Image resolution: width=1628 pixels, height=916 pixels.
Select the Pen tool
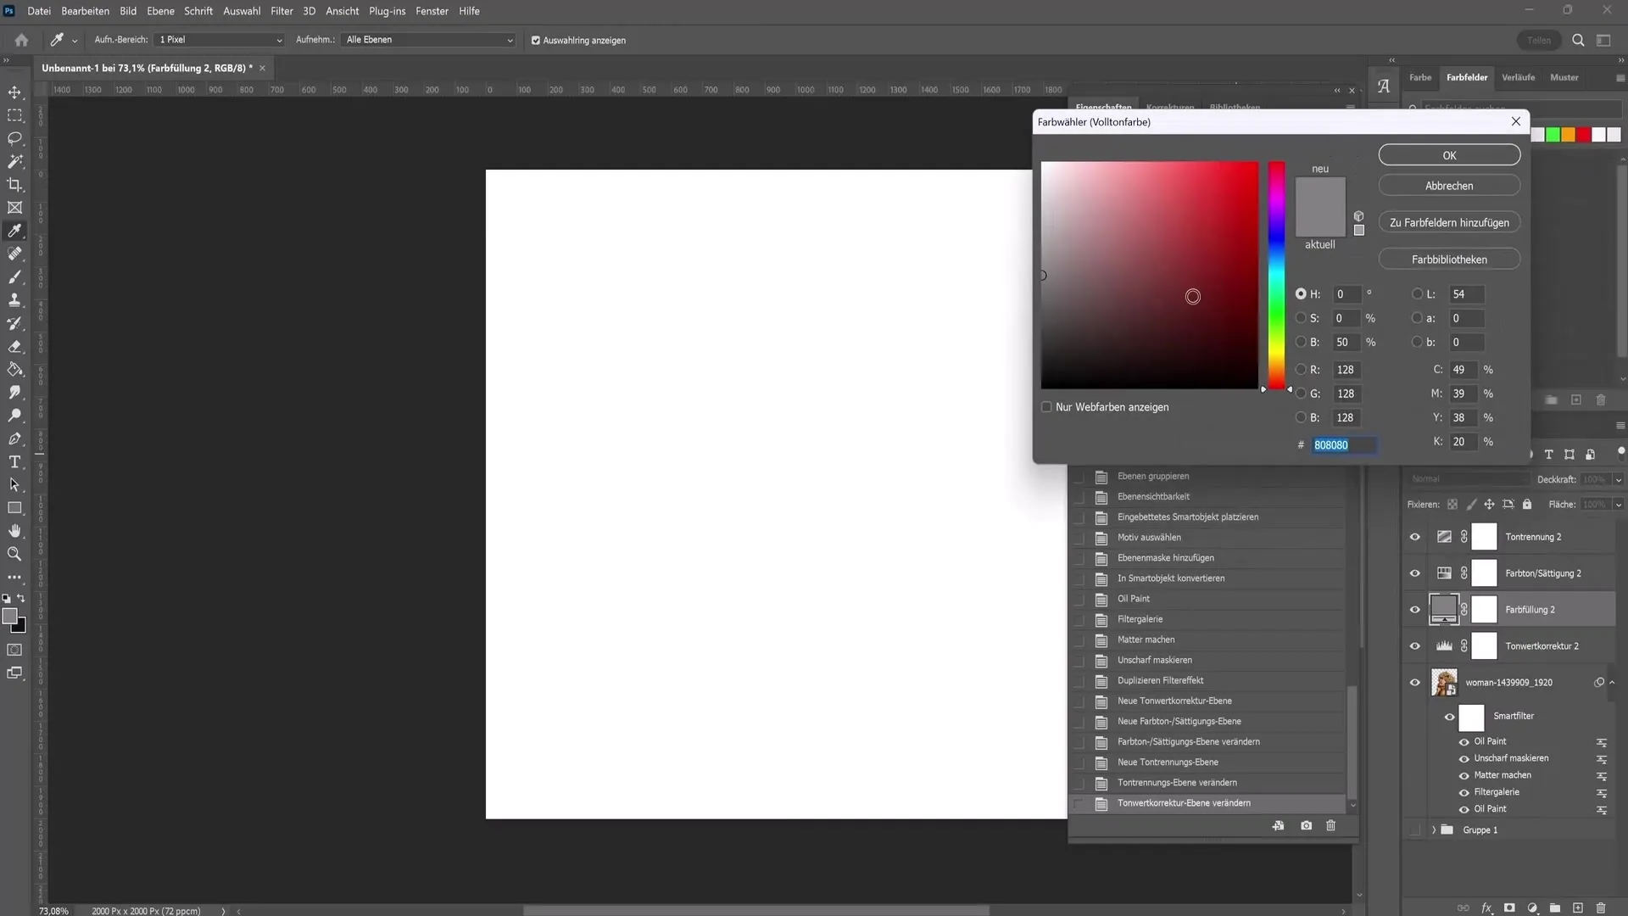(14, 438)
